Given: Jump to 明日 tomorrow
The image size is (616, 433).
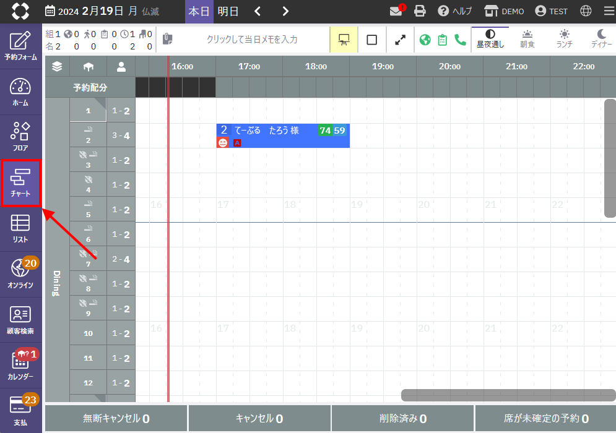Looking at the screenshot, I should tap(228, 11).
